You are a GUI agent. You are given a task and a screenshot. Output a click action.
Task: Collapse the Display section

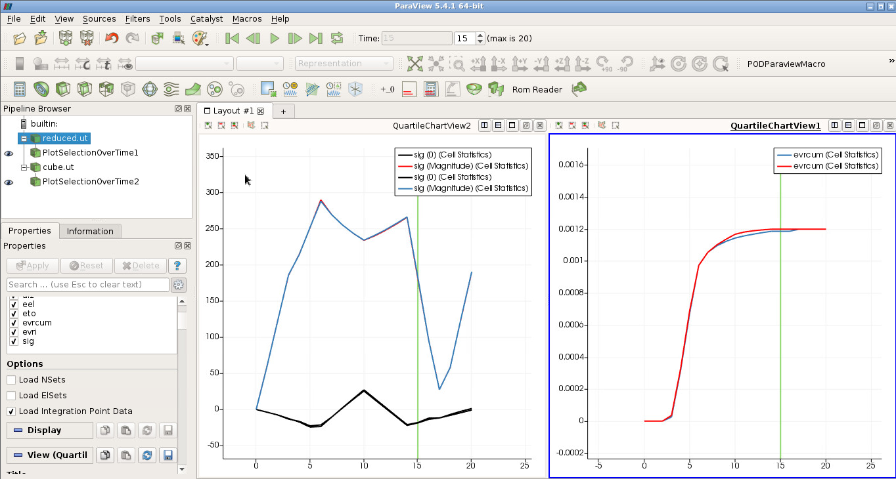[x=50, y=430]
